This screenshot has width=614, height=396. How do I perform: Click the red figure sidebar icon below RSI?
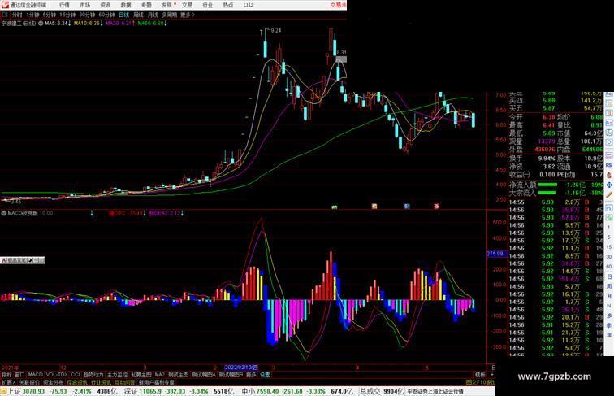609,176
